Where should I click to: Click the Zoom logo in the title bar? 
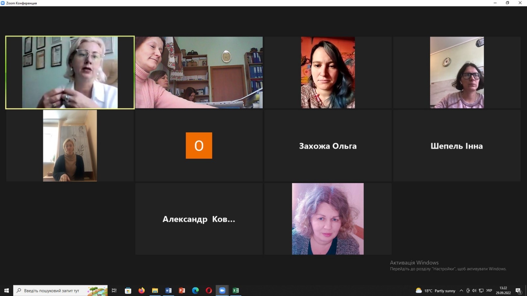pyautogui.click(x=3, y=3)
